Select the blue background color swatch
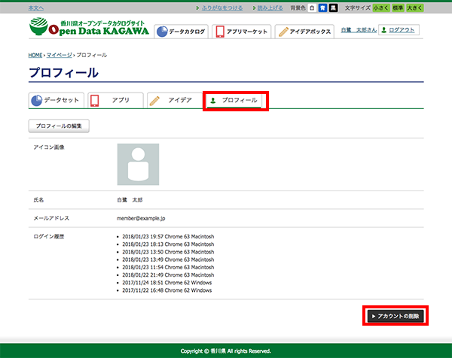 pyautogui.click(x=322, y=8)
